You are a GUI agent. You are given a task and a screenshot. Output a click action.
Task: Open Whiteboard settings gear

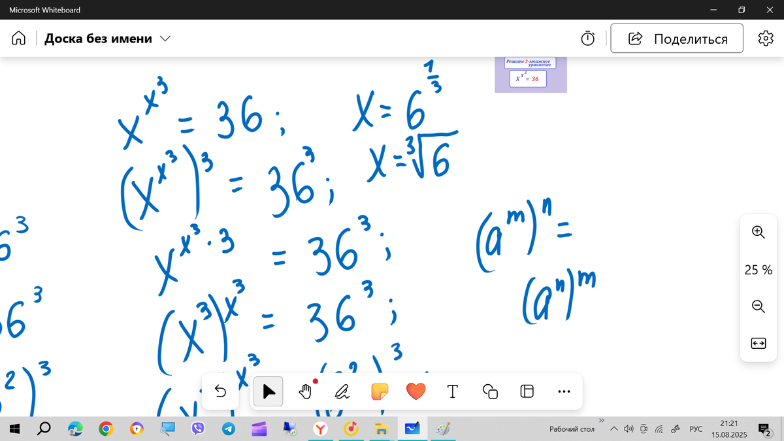pos(765,39)
